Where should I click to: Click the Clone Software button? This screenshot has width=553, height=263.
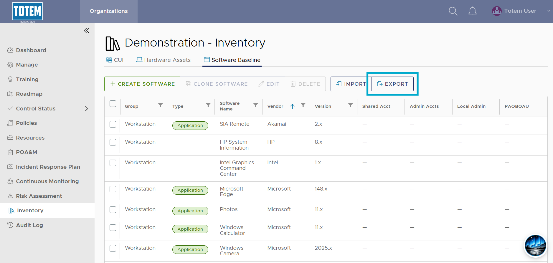(217, 84)
